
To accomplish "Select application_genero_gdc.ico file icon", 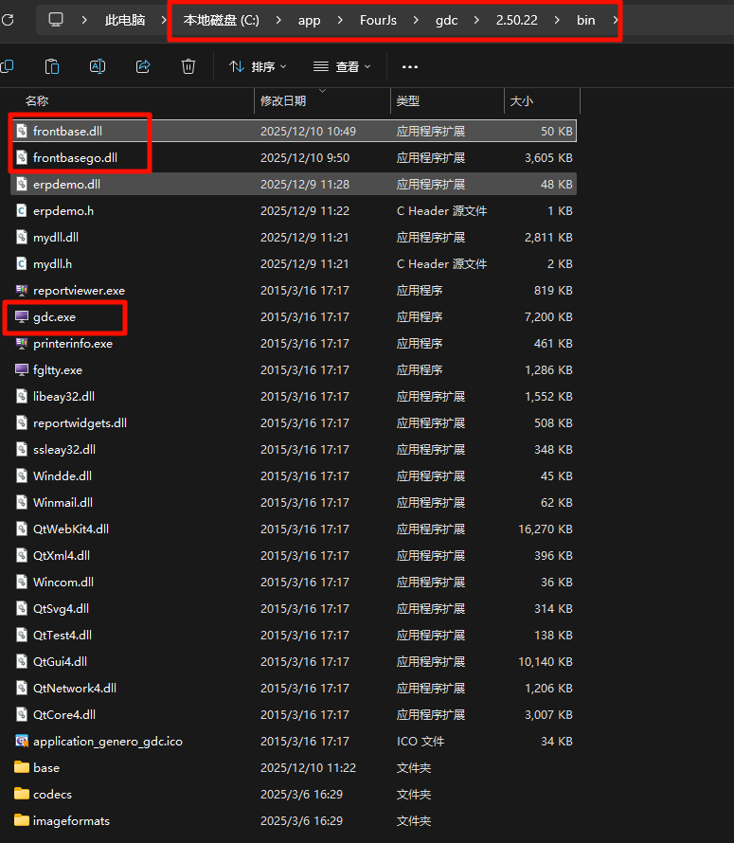I will 22,741.
